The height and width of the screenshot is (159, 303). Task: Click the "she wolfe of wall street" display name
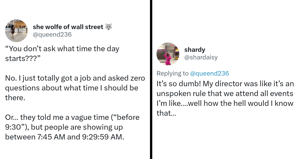[x=68, y=27]
